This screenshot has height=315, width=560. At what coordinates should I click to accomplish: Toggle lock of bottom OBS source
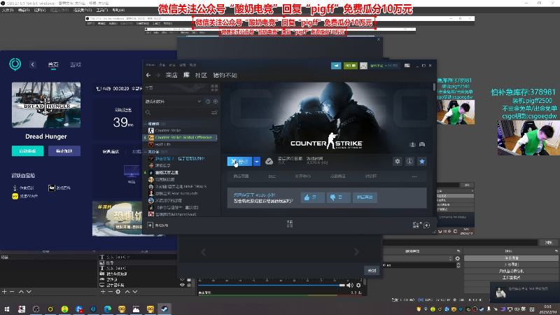(x=189, y=285)
